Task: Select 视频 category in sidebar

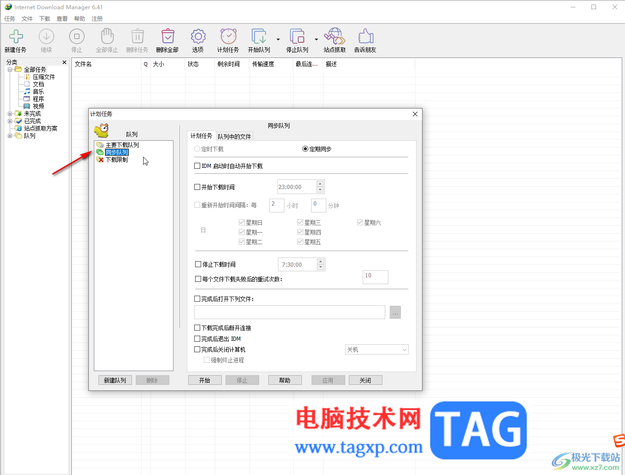Action: 38,106
